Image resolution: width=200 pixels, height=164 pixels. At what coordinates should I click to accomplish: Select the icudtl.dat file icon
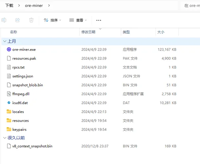9,103
